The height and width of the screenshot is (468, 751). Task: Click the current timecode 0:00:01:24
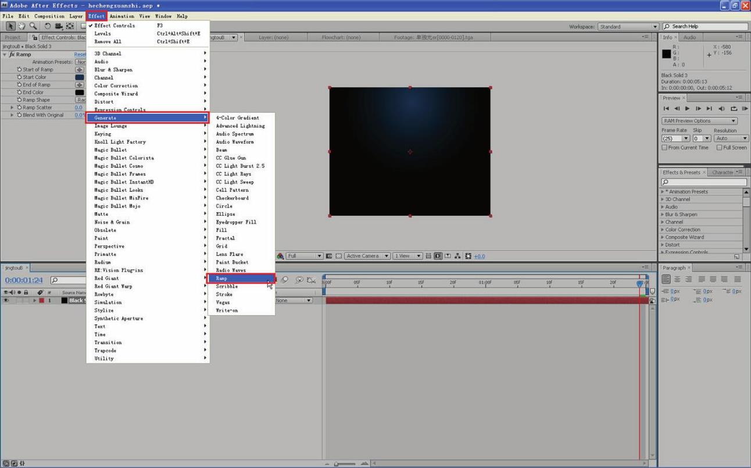click(23, 280)
